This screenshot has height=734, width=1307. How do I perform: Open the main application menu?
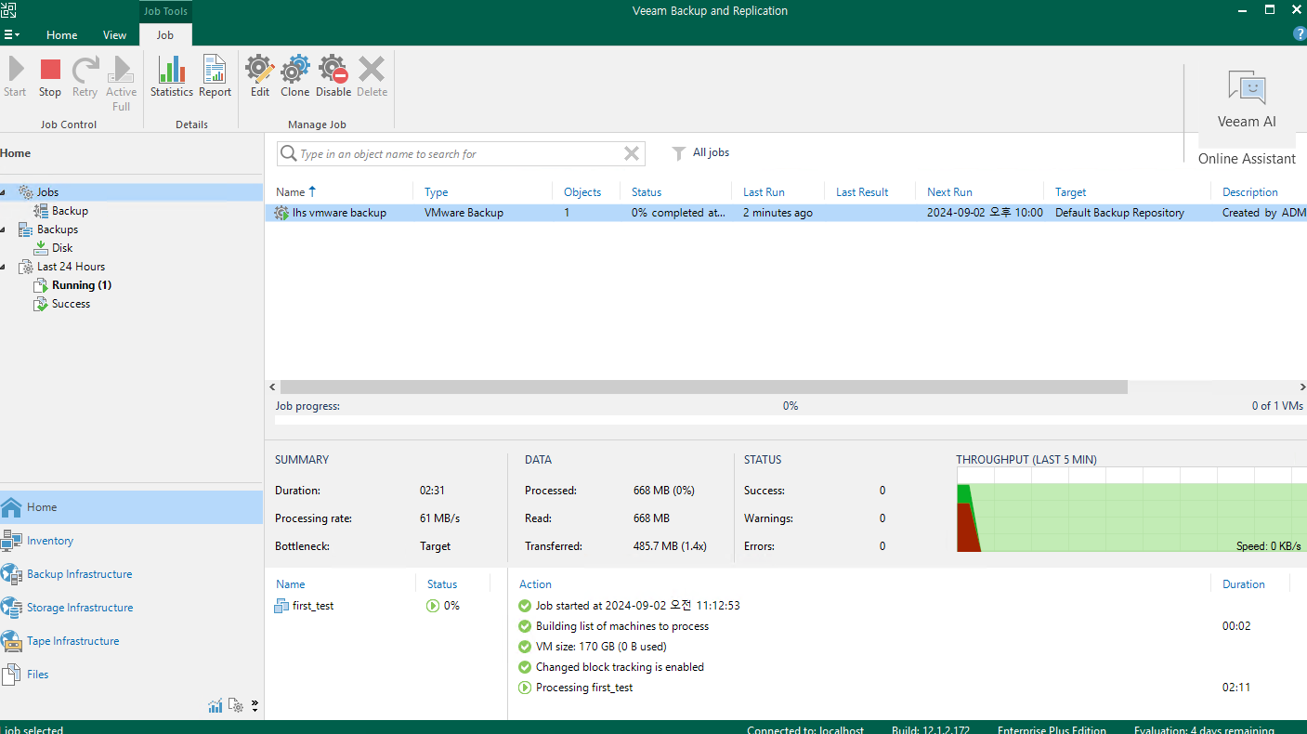pyautogui.click(x=11, y=34)
